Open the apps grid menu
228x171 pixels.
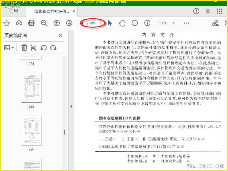pyautogui.click(x=219, y=11)
